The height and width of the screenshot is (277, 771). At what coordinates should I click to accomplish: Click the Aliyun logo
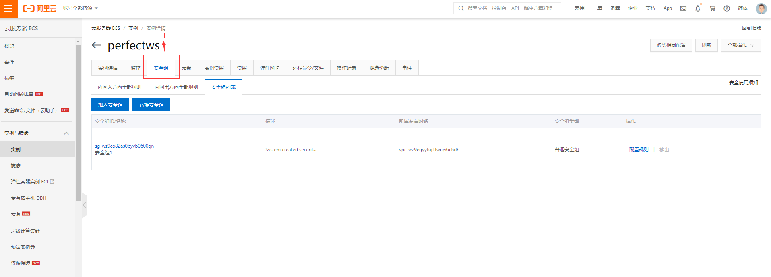pyautogui.click(x=39, y=8)
